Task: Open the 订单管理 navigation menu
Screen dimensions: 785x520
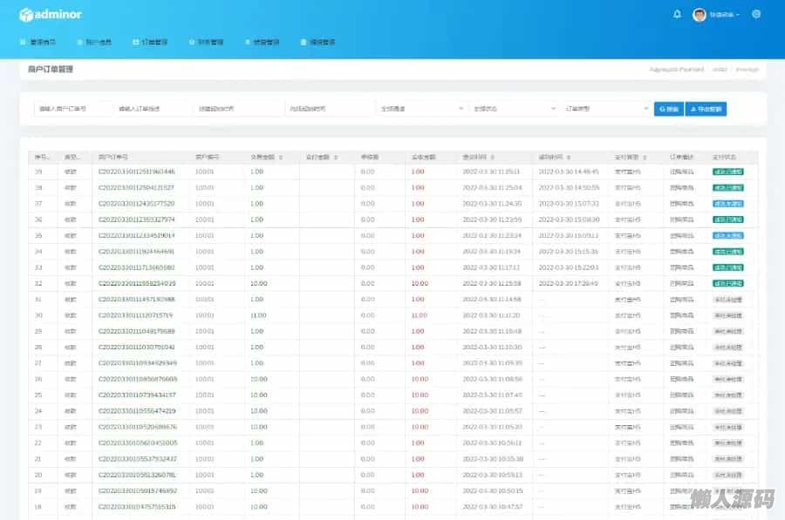Action: pyautogui.click(x=150, y=42)
